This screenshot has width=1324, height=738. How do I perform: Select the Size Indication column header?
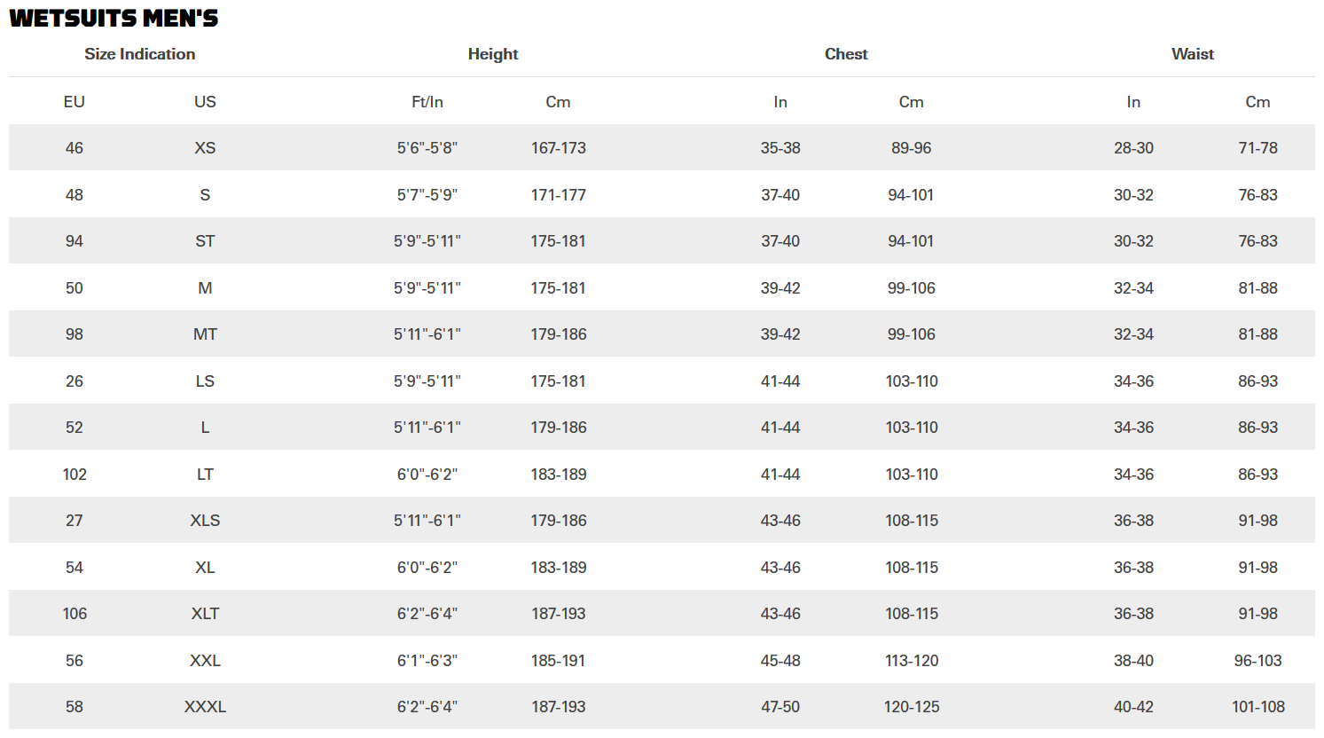pyautogui.click(x=140, y=54)
